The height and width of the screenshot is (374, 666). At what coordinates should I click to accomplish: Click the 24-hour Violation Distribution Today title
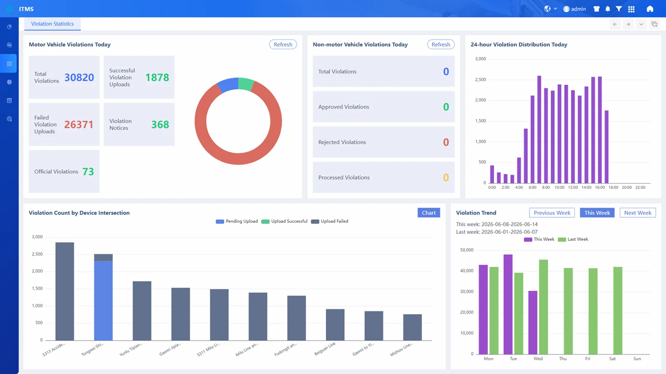(519, 45)
